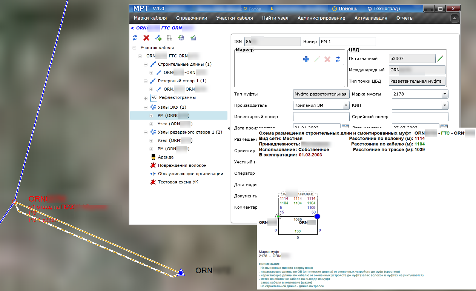
Task: Click the Тип муфты field Муфта разветвительная
Action: pyautogui.click(x=321, y=94)
